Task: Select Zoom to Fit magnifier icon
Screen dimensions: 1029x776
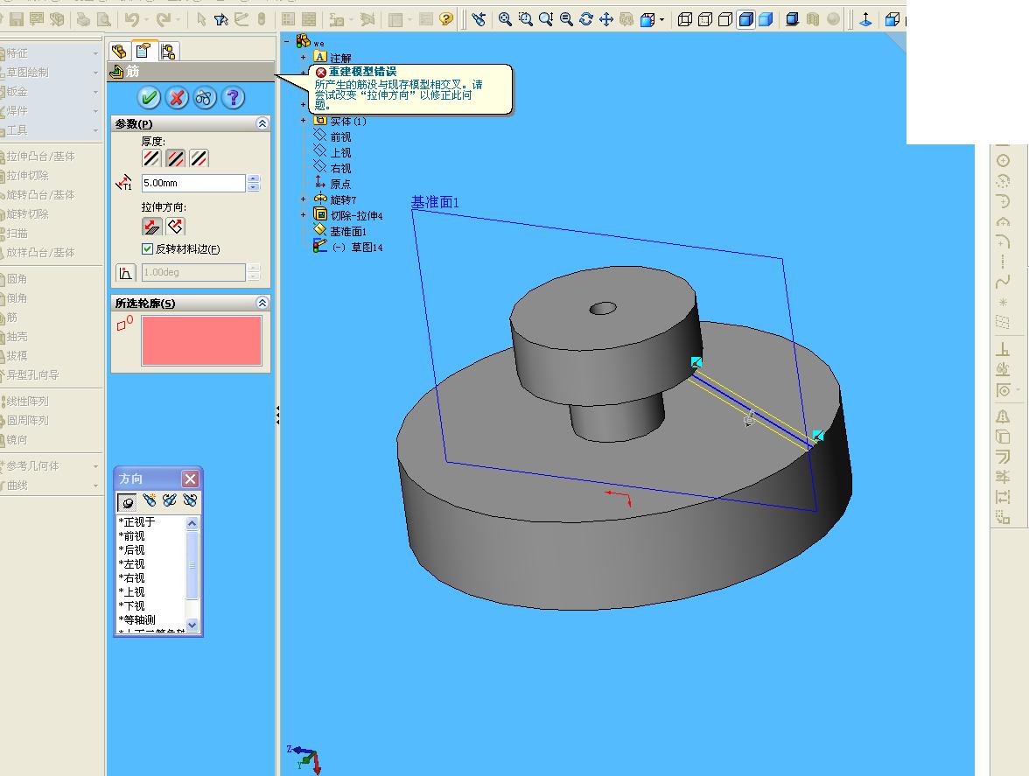Action: (505, 19)
